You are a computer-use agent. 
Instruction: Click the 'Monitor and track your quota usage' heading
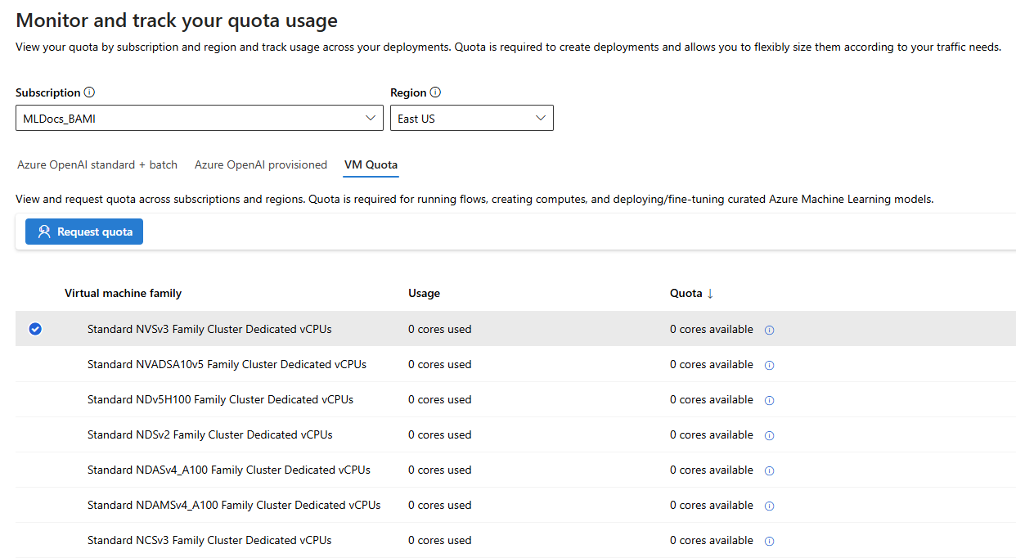click(177, 20)
